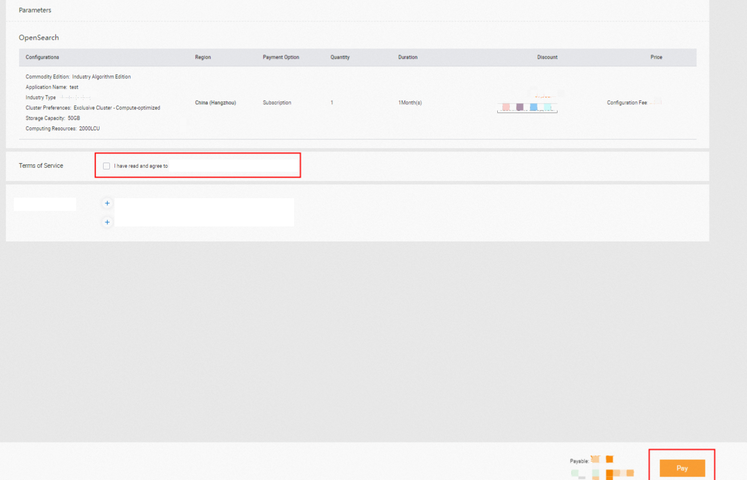Click the Discount column header
Viewport: 747px width, 480px height.
coord(547,57)
